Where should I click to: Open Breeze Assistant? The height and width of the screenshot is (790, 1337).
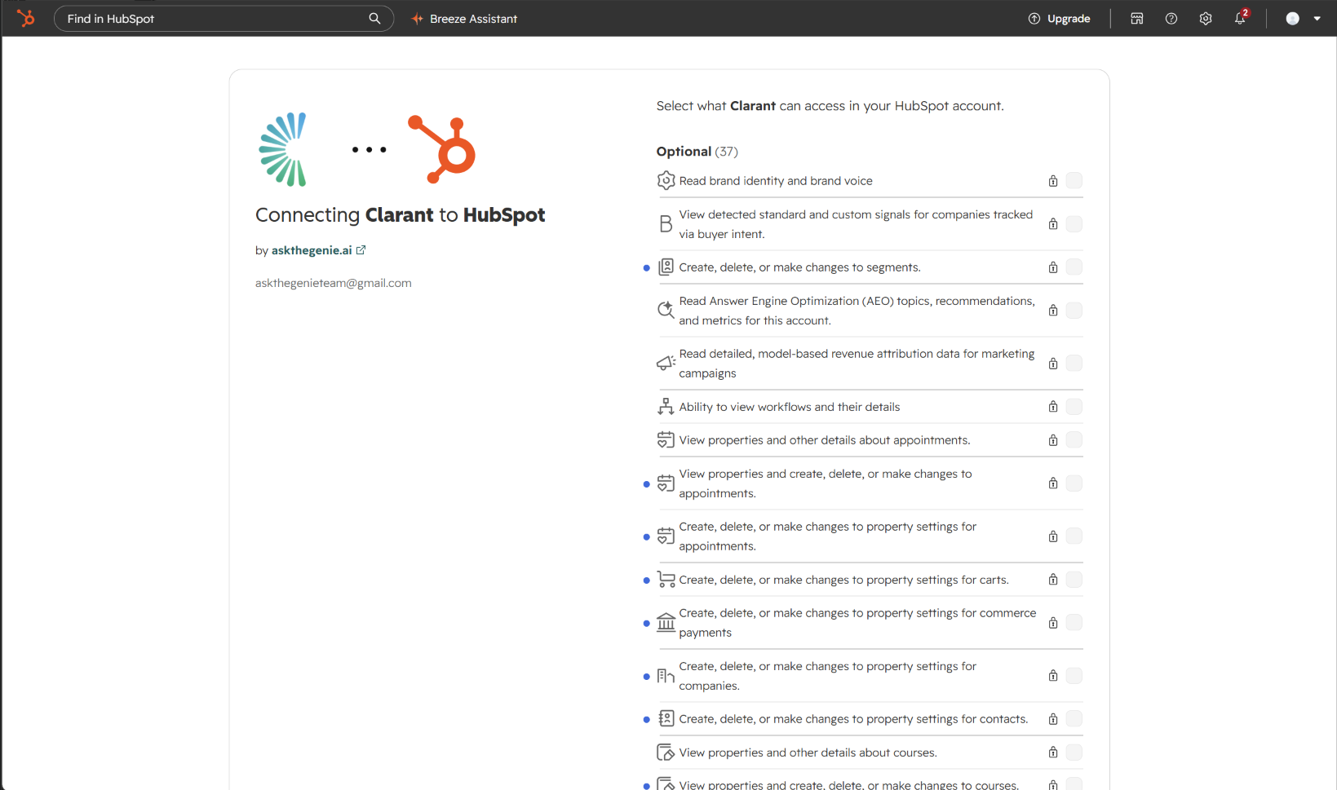click(x=464, y=18)
